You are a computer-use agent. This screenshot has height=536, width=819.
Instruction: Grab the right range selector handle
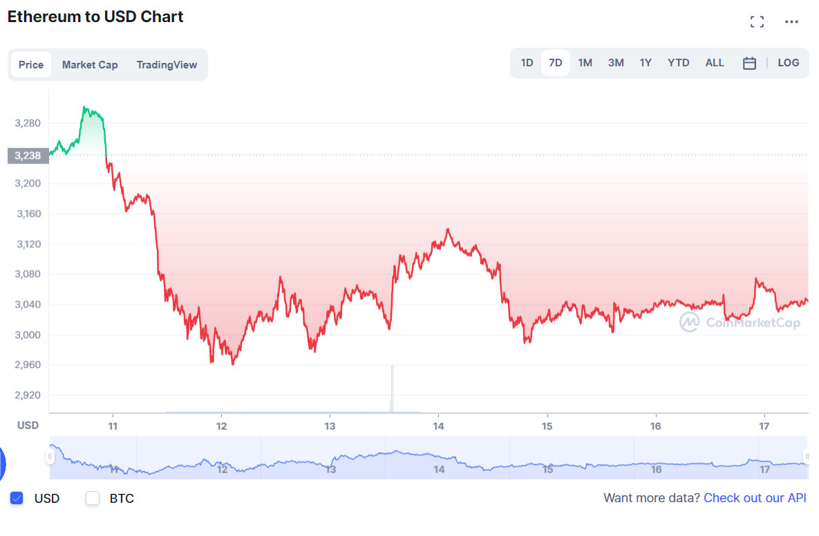(807, 457)
